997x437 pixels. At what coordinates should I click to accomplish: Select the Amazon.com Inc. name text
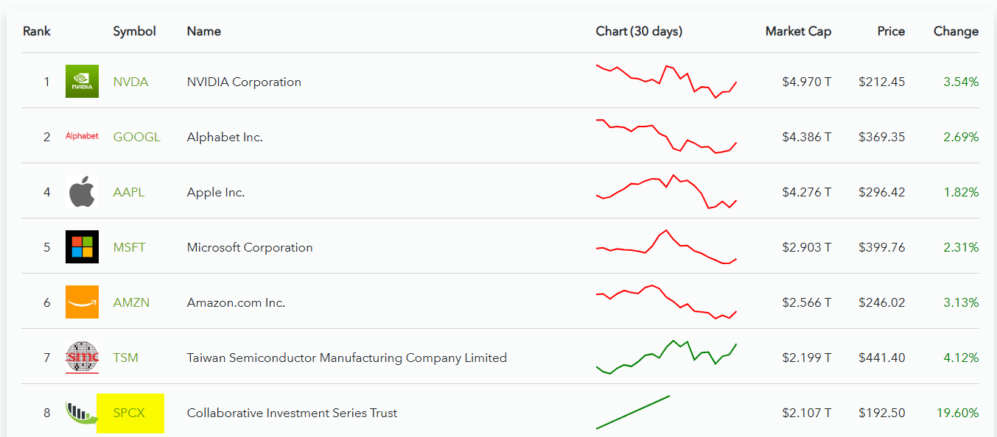236,302
